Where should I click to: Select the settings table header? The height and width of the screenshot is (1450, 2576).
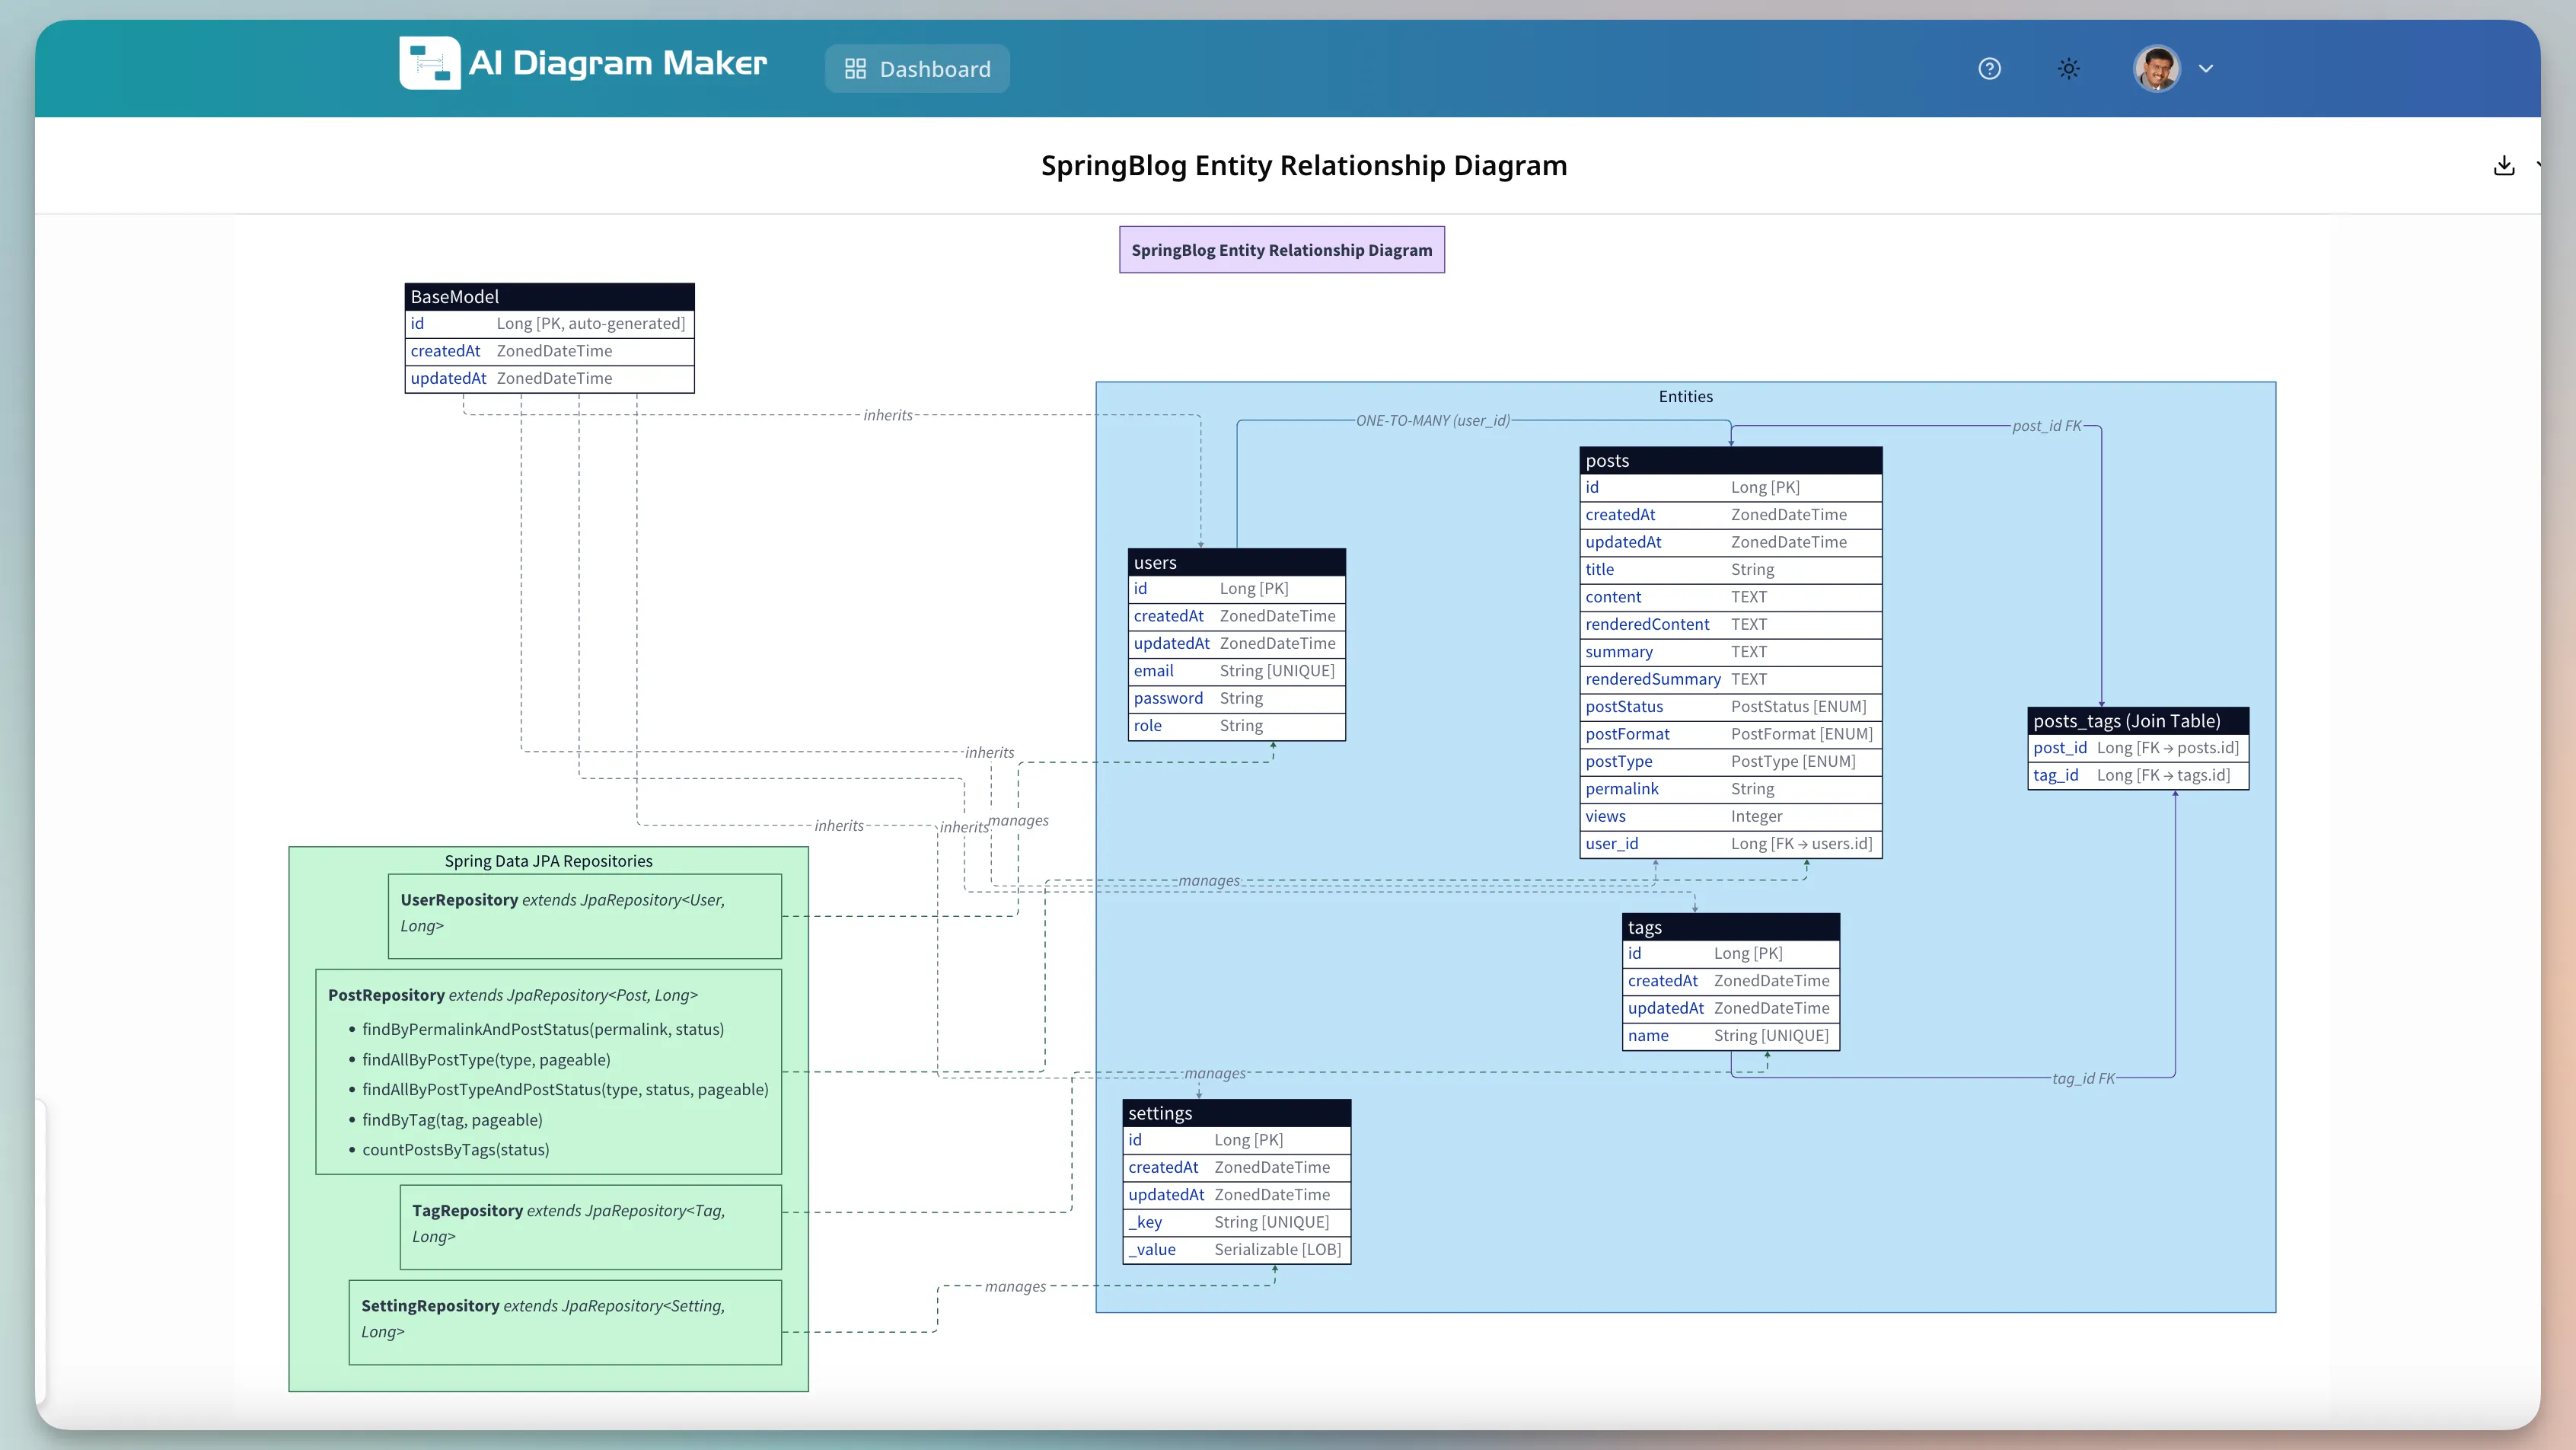coord(1237,1113)
